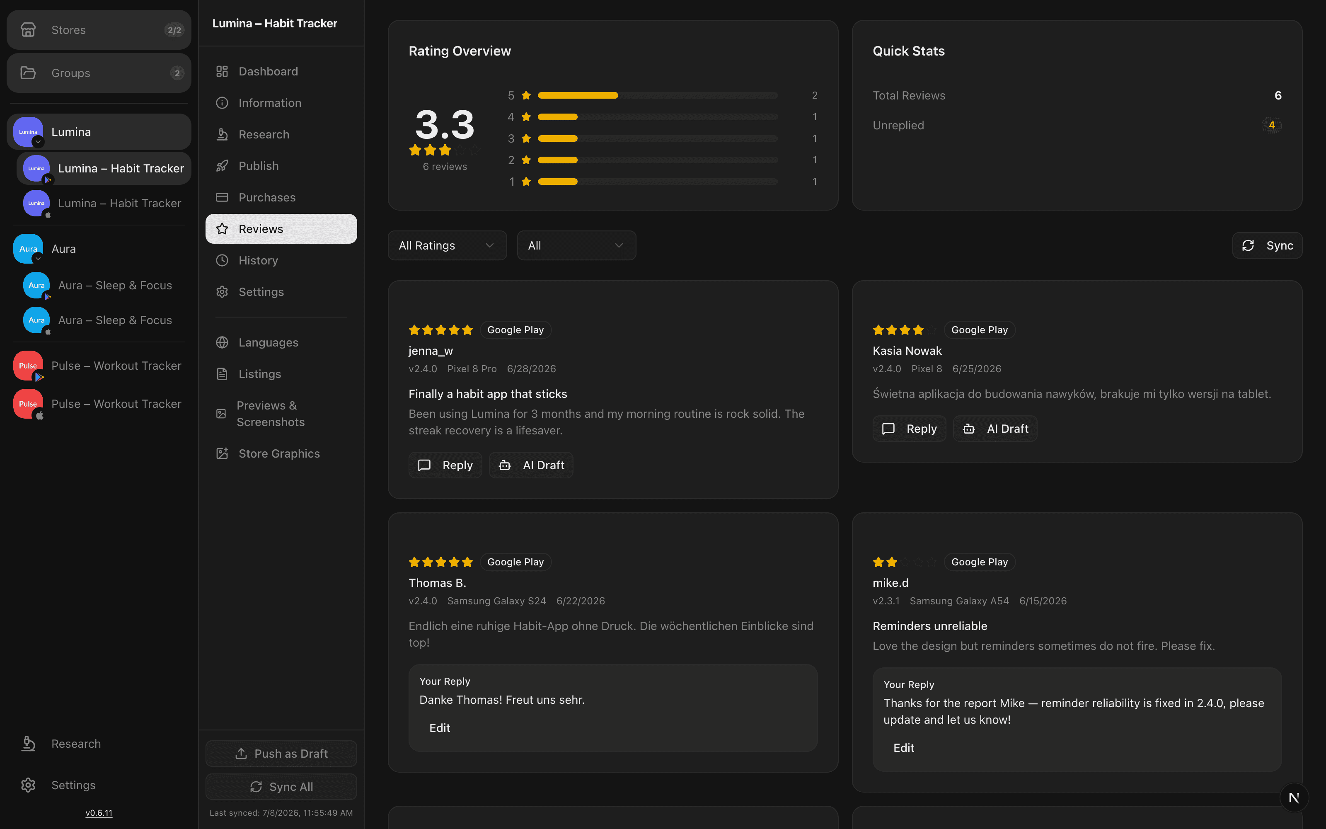Screen dimensions: 1326x829
Task: Select Lumina Habit Tracker App Store icon
Action: pos(36,204)
